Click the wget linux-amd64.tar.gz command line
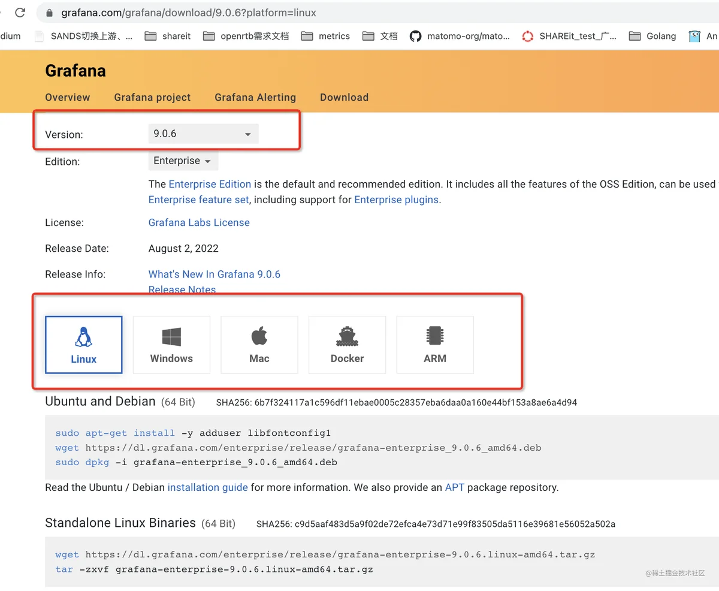 (x=325, y=554)
